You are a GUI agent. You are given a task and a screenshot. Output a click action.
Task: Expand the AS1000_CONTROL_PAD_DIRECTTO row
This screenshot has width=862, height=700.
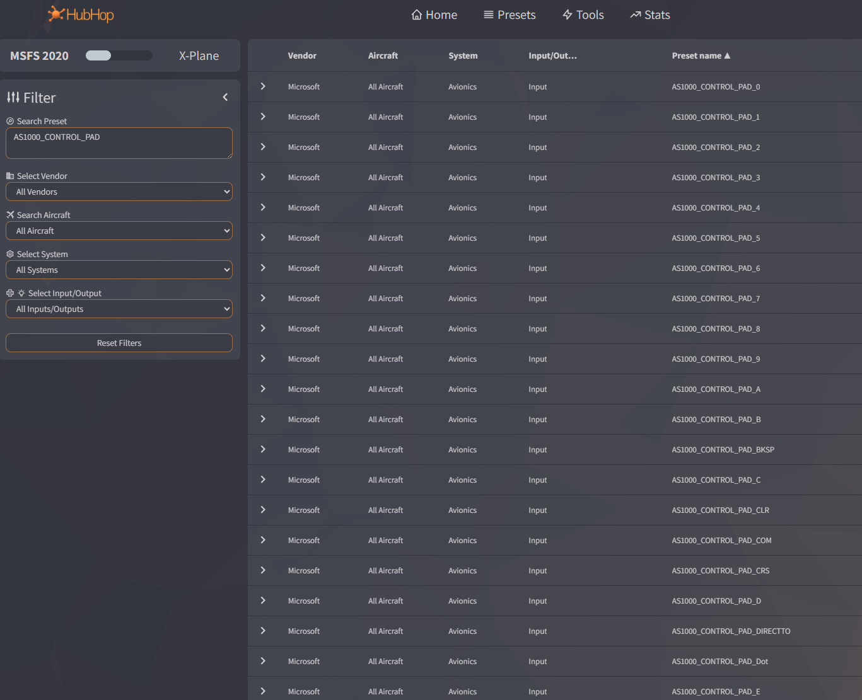click(x=263, y=631)
